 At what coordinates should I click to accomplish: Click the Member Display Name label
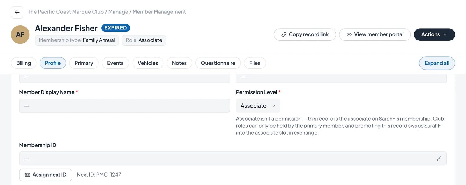click(47, 92)
